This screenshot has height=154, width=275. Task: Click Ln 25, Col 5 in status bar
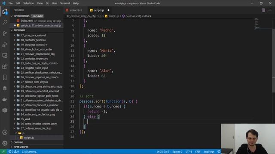[x=163, y=151]
